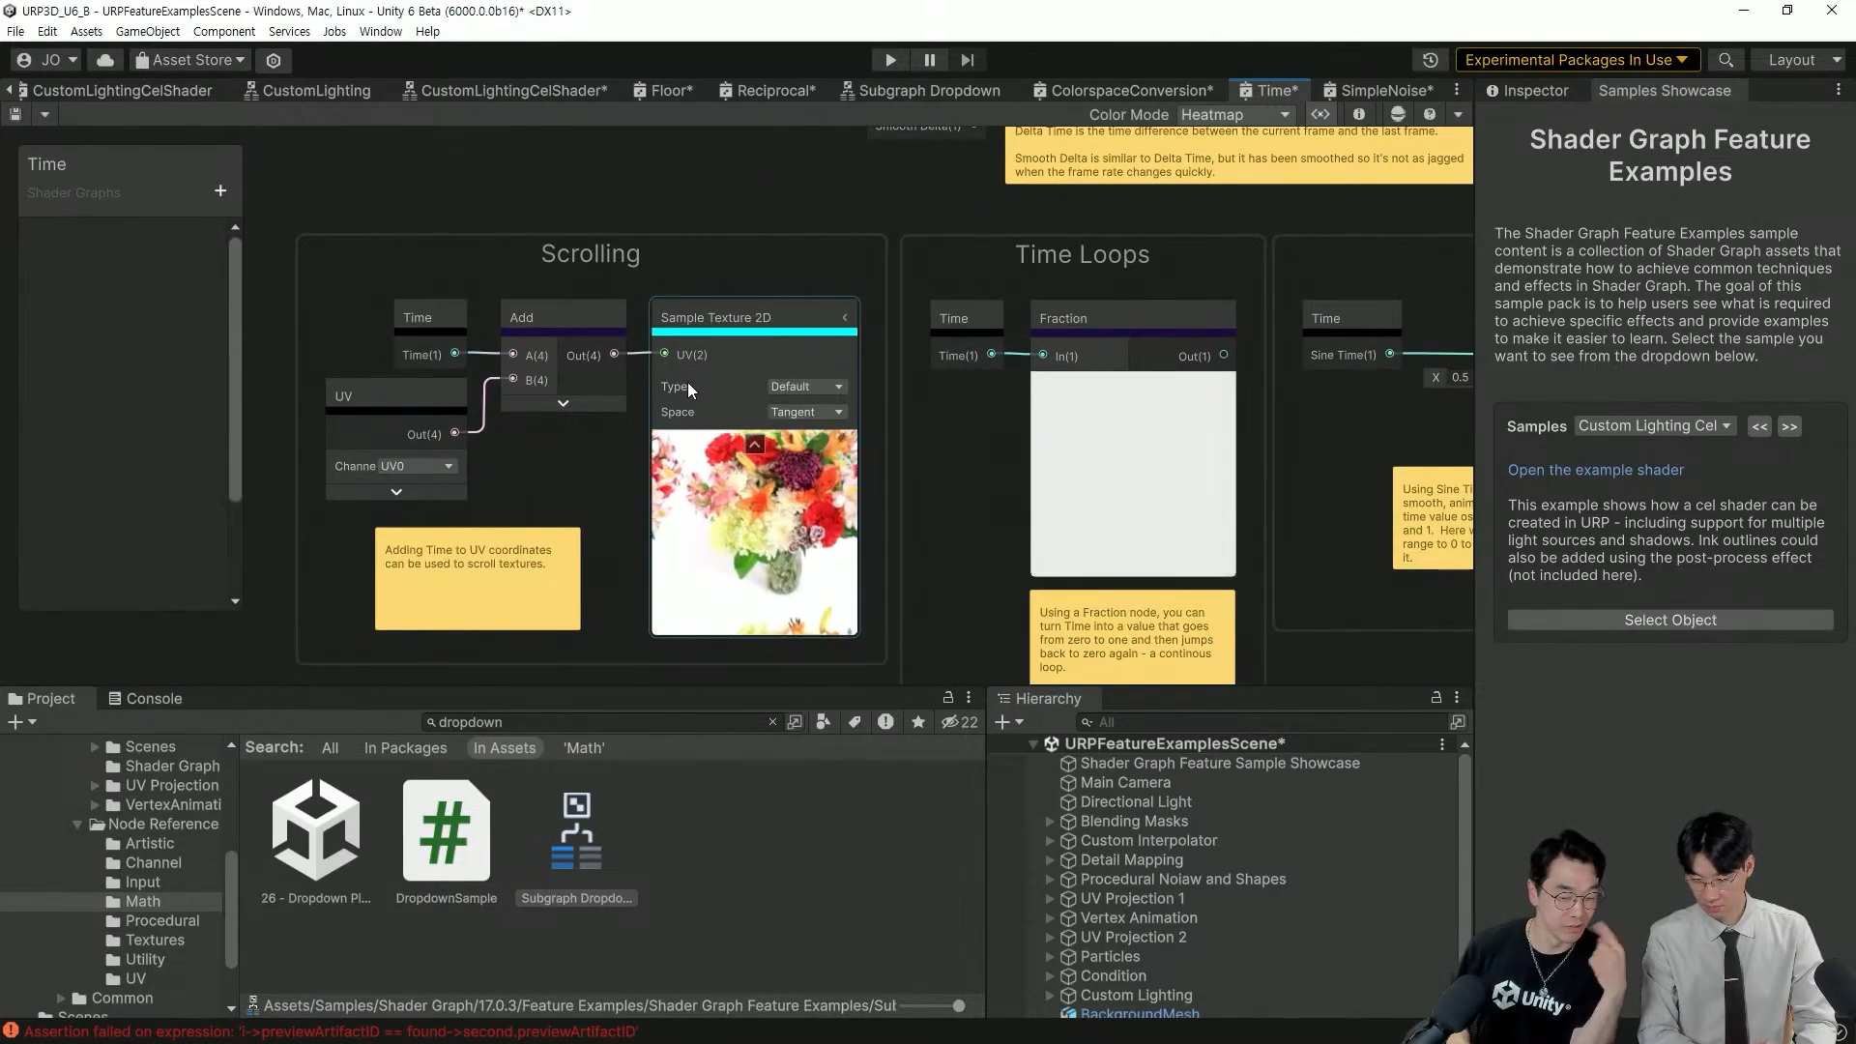This screenshot has height=1044, width=1856.
Task: Click the Step frame button
Action: 967,60
